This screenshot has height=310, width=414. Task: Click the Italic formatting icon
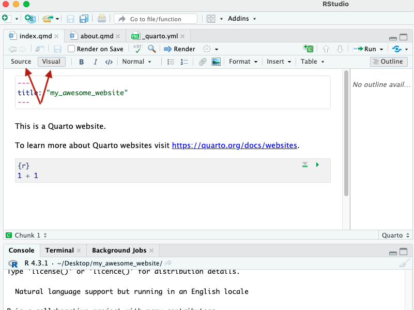click(x=95, y=62)
